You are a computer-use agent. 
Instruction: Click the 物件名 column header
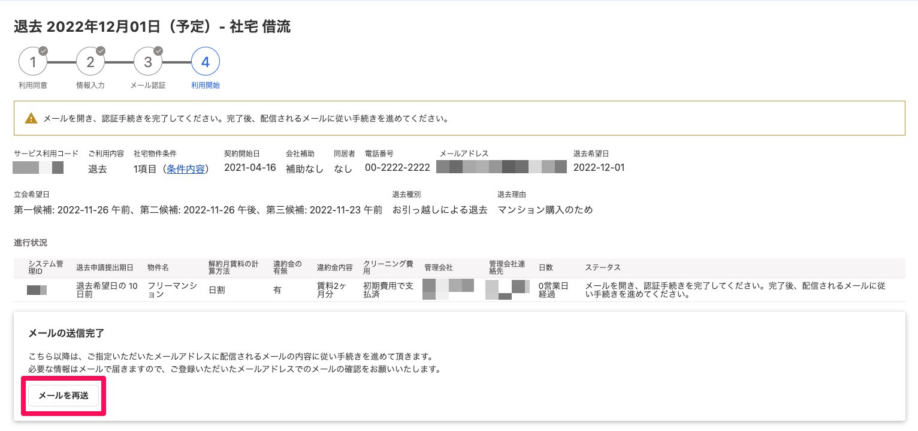pos(158,267)
